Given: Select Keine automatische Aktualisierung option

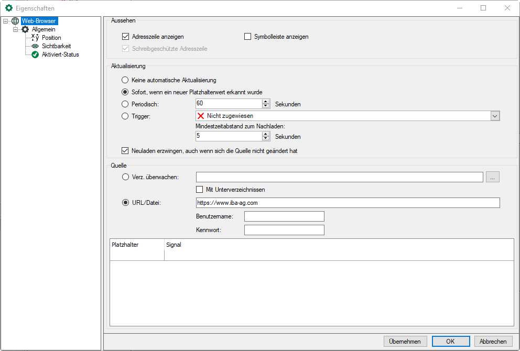Looking at the screenshot, I should click(x=125, y=80).
